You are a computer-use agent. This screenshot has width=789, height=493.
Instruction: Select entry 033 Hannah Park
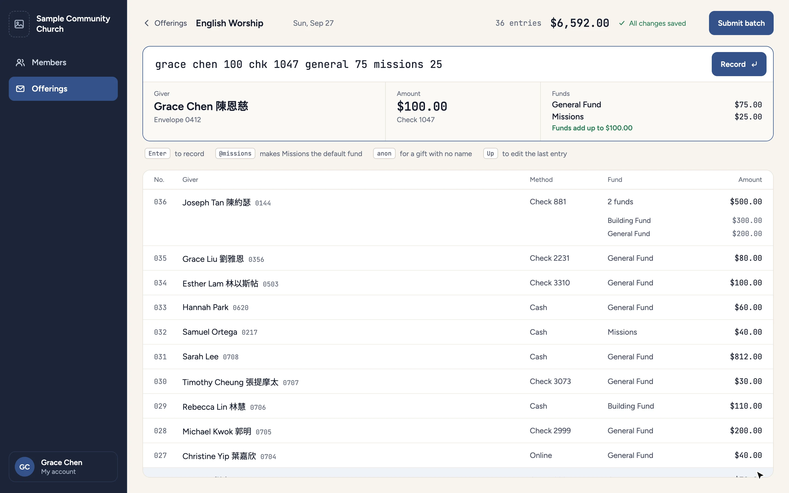(x=458, y=308)
